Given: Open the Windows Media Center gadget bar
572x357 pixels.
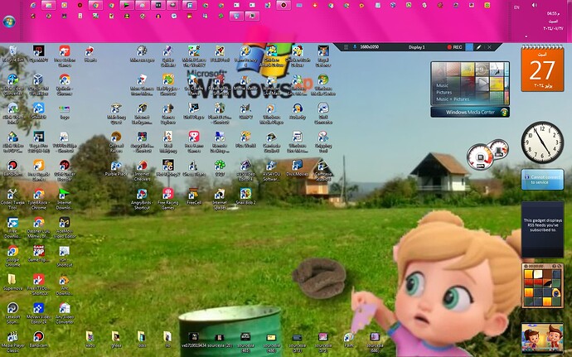Looking at the screenshot, I should [x=470, y=112].
